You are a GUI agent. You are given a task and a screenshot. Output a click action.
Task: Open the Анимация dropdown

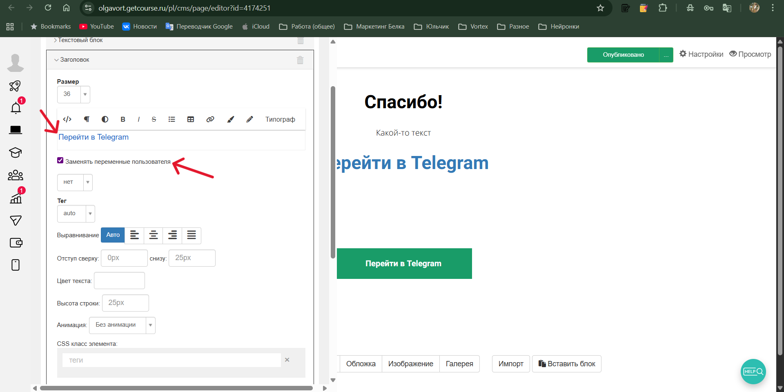click(122, 325)
